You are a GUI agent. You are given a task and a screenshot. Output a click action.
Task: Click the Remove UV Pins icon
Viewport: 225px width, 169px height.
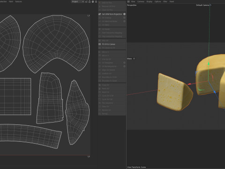(x=99, y=6)
